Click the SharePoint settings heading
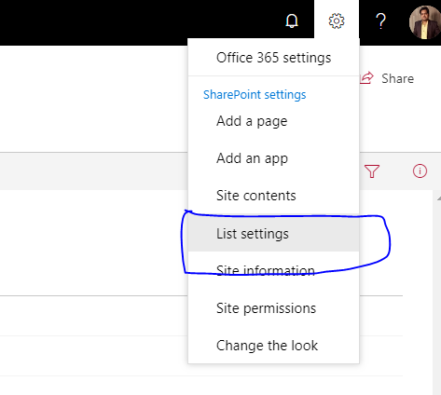Screen dimensions: 441x395 (255, 95)
